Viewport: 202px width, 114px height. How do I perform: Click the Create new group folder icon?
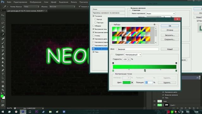(x=190, y=108)
